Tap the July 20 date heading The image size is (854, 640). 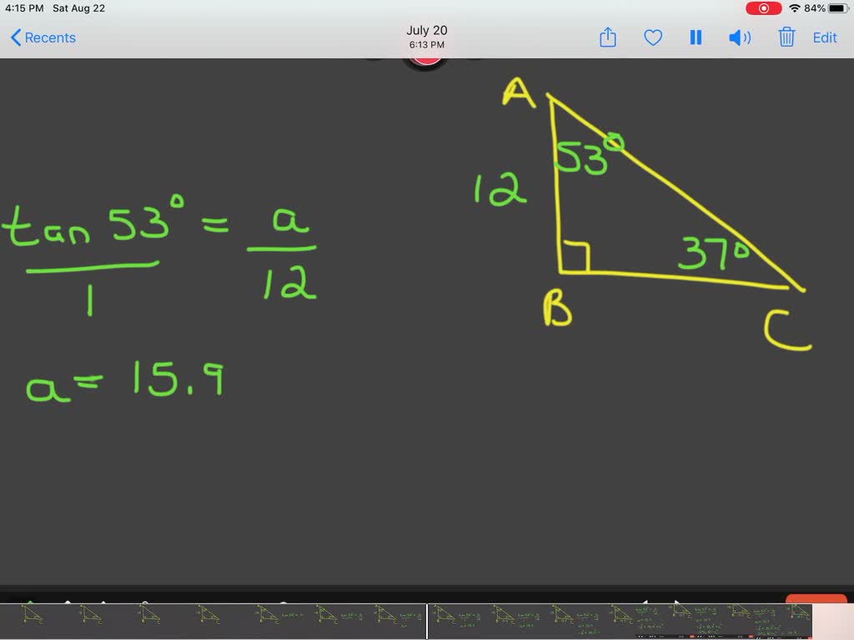[x=426, y=30]
